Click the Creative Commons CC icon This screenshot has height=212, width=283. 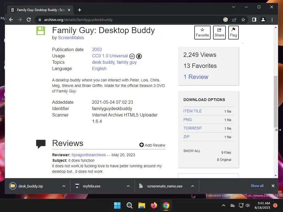[132, 56]
